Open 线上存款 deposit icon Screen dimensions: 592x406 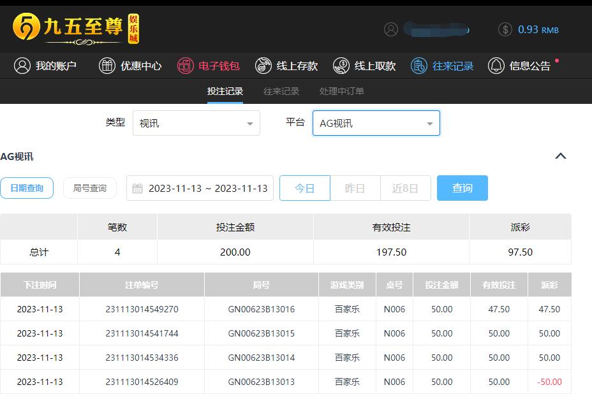tap(263, 66)
